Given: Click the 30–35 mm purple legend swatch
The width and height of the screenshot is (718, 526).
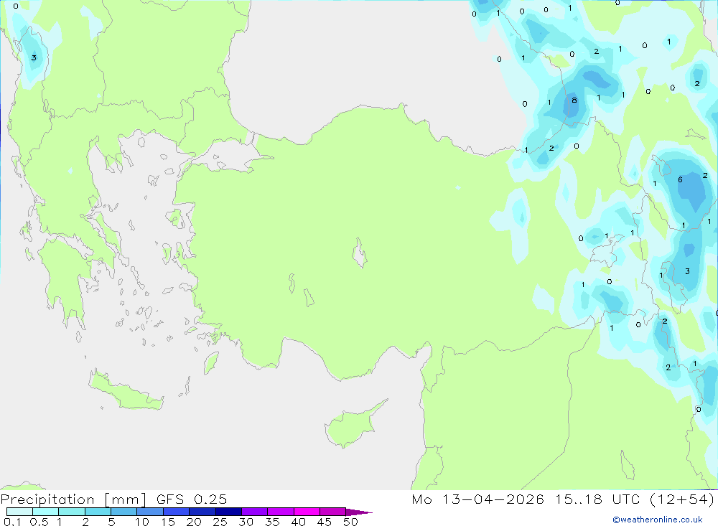Looking at the screenshot, I should (x=255, y=512).
